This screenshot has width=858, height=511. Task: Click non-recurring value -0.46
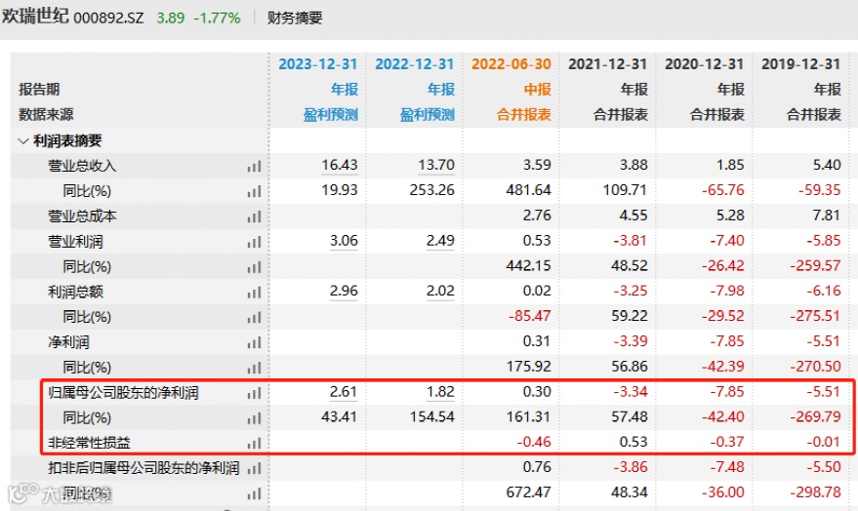(534, 442)
